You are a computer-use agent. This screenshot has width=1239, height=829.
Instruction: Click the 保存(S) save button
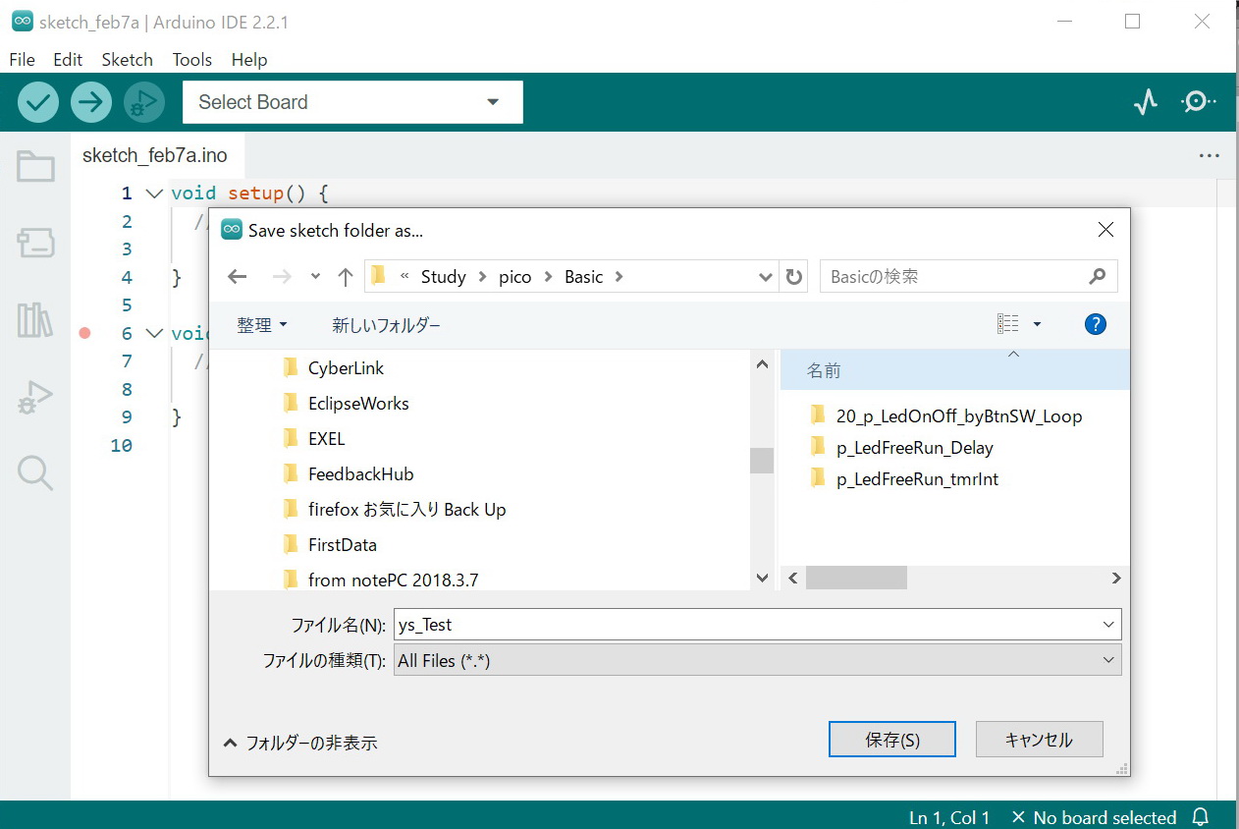tap(892, 740)
